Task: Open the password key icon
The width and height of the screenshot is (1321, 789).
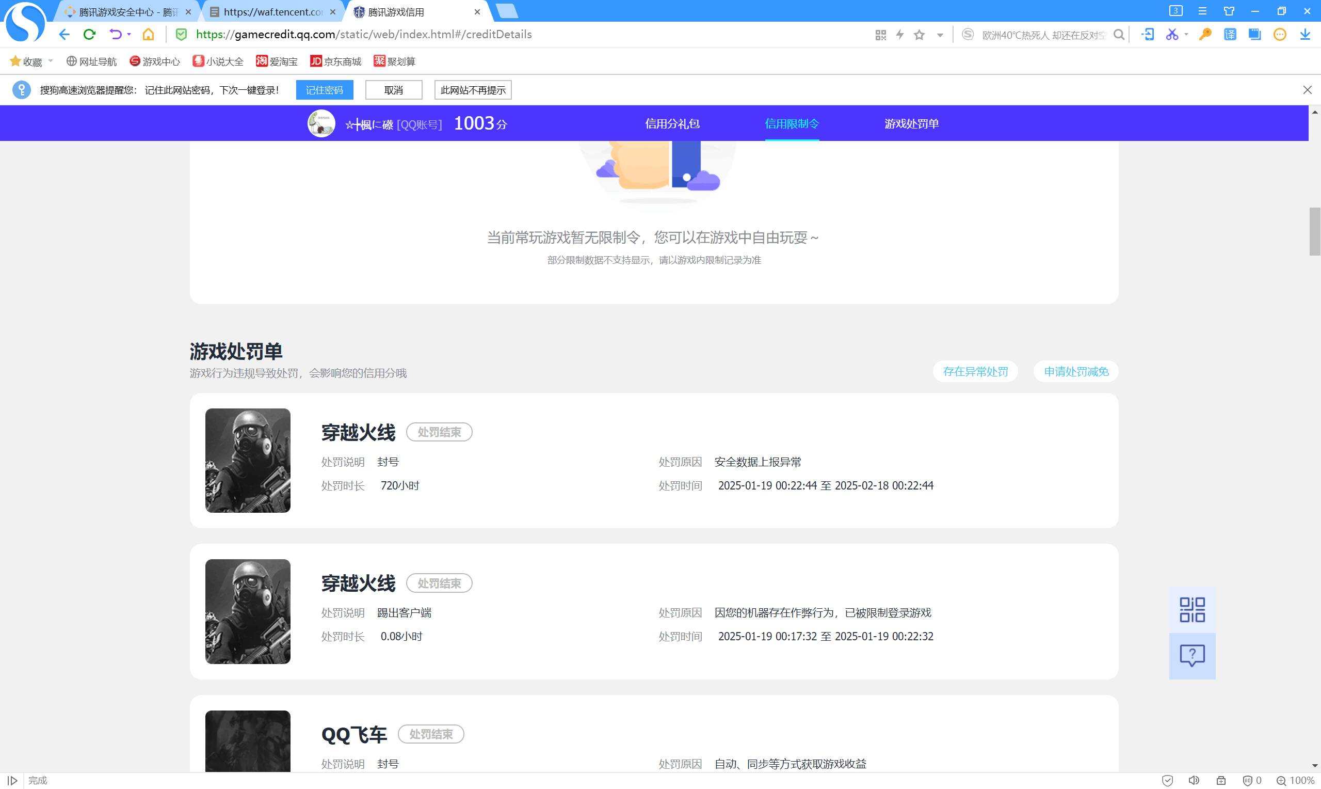Action: (1205, 35)
